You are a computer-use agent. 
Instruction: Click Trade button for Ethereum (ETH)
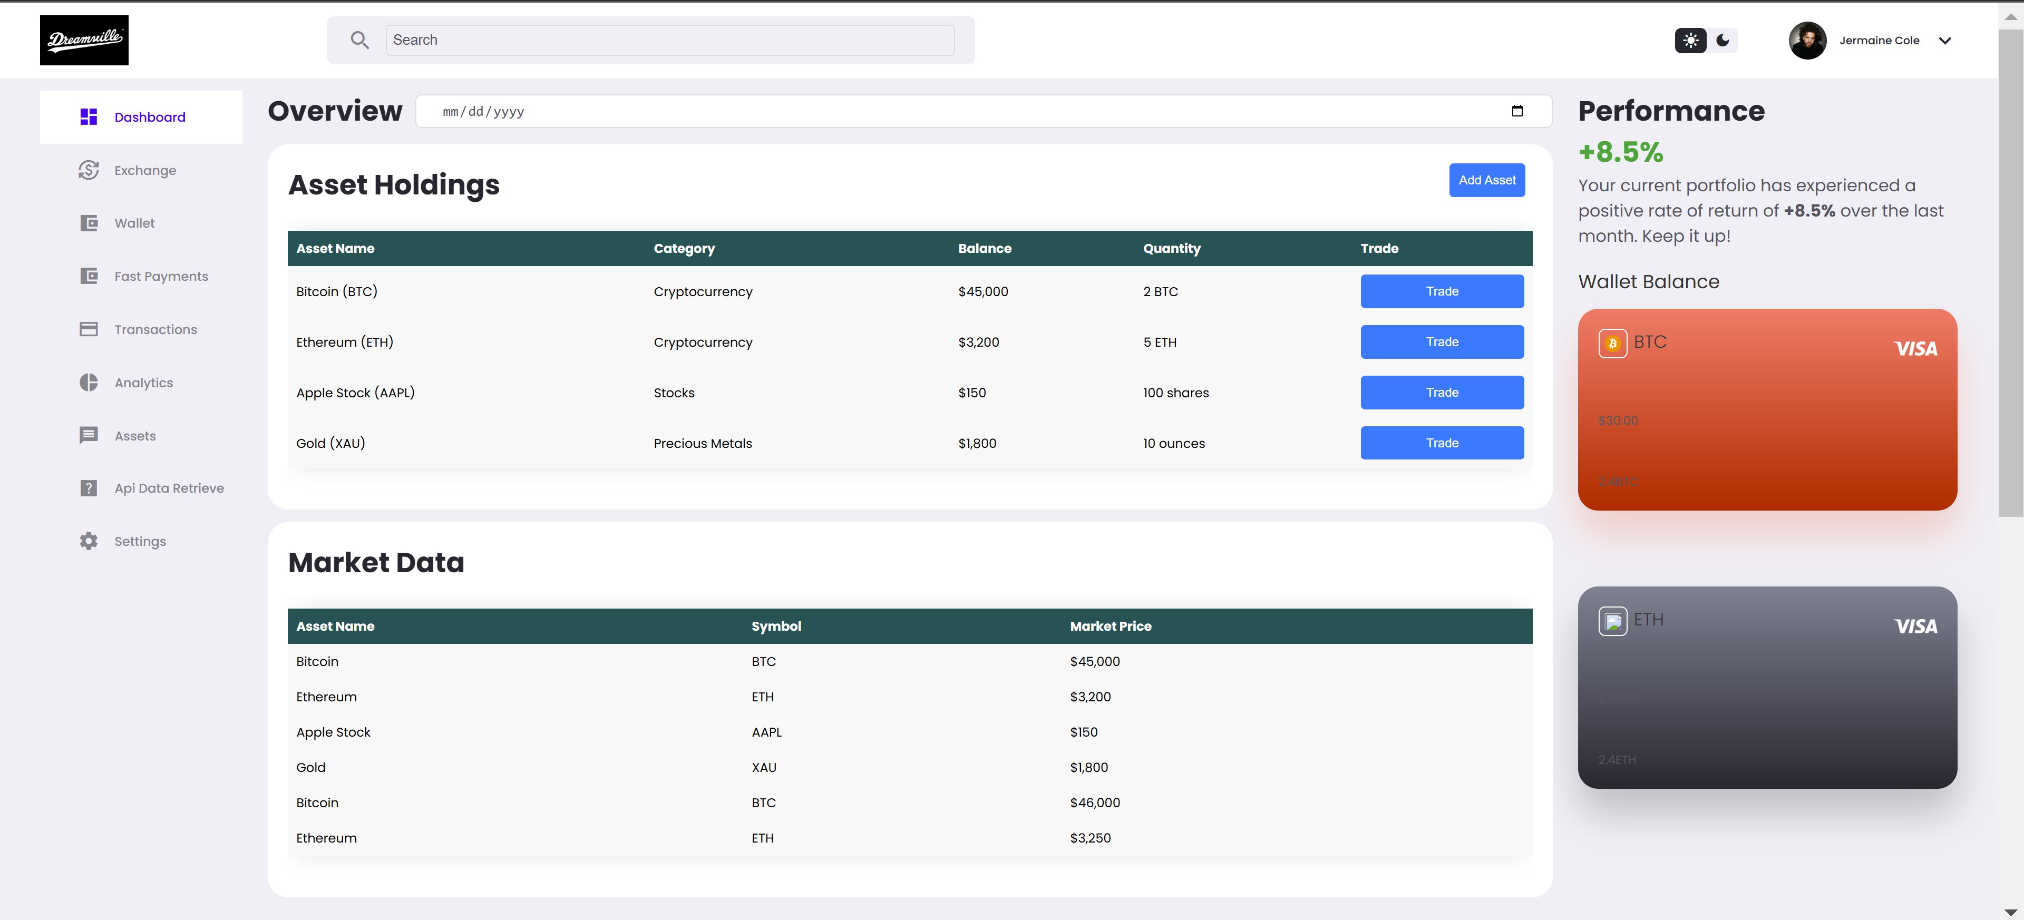[1442, 342]
